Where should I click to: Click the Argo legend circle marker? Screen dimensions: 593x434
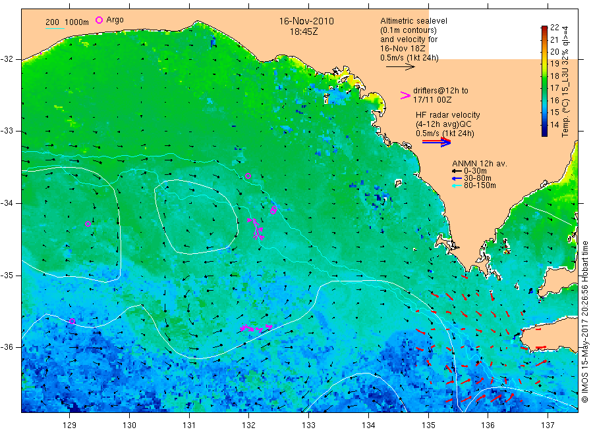pos(99,20)
